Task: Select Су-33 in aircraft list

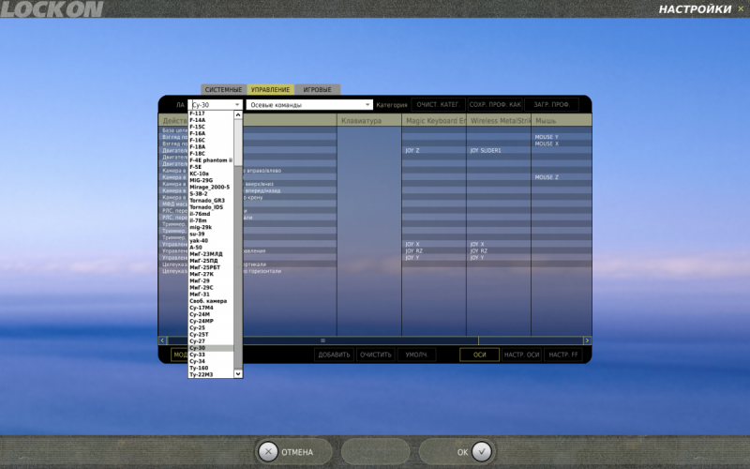Action: (211, 355)
